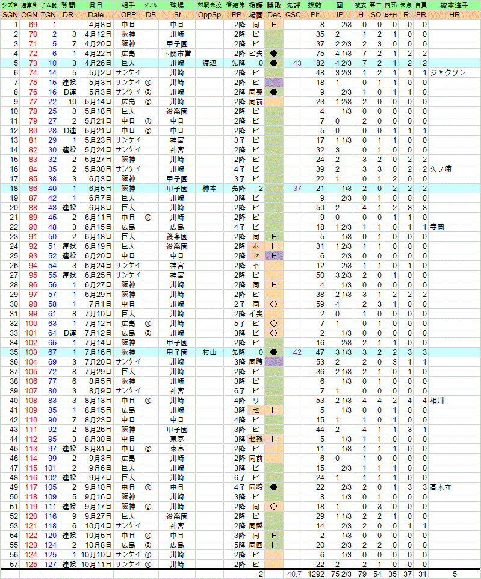This screenshot has width=481, height=579.
Task: Click the date cell 7月1日
Action: point(99,304)
